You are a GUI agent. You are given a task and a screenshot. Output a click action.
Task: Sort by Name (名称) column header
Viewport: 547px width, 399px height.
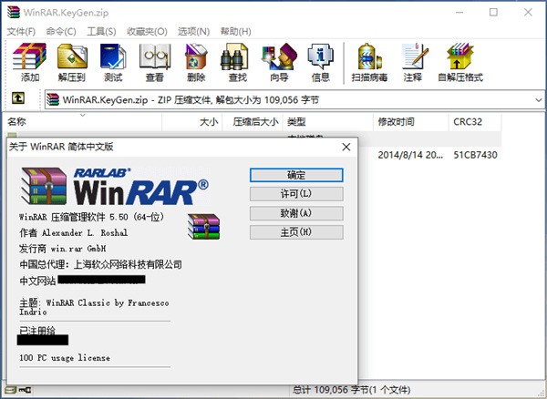[x=84, y=122]
